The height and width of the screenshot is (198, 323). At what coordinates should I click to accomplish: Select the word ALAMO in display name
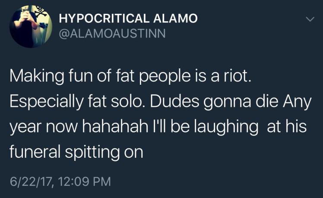point(175,19)
